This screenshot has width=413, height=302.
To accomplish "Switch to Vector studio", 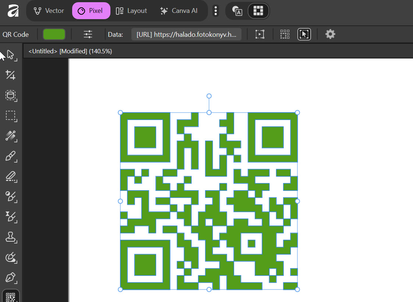I will 49,11.
